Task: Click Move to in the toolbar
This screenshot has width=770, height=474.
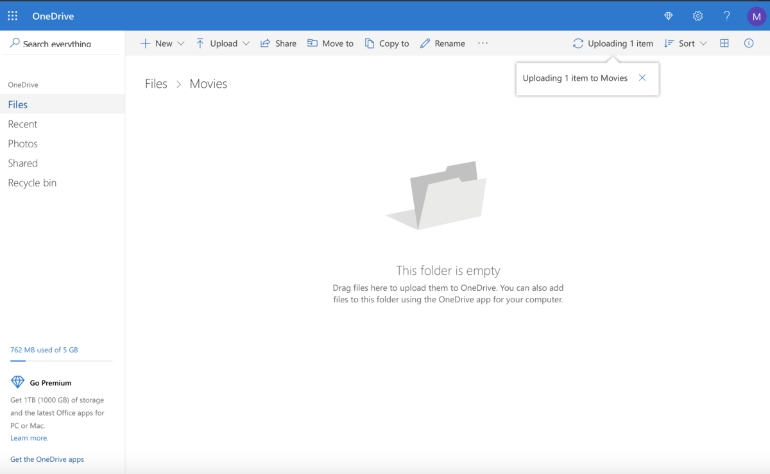Action: pyautogui.click(x=330, y=44)
